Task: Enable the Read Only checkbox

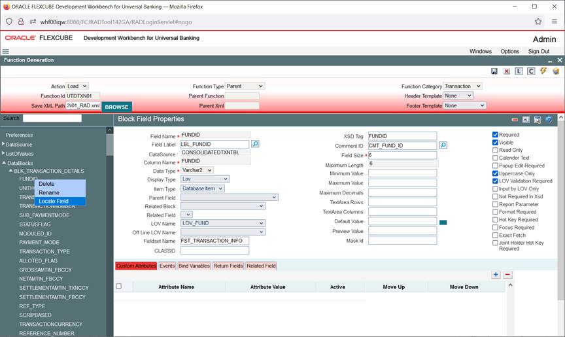Action: (495, 150)
